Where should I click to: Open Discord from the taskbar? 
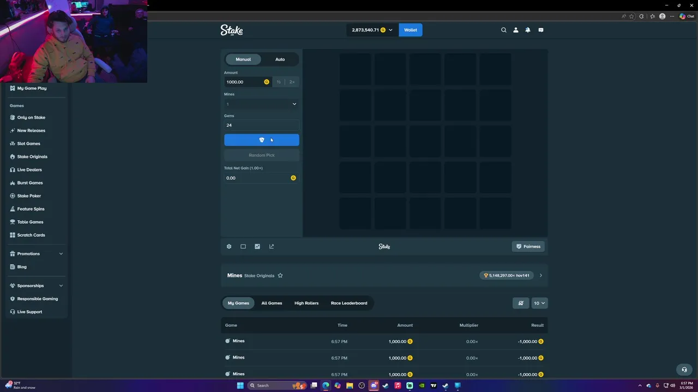coord(374,385)
